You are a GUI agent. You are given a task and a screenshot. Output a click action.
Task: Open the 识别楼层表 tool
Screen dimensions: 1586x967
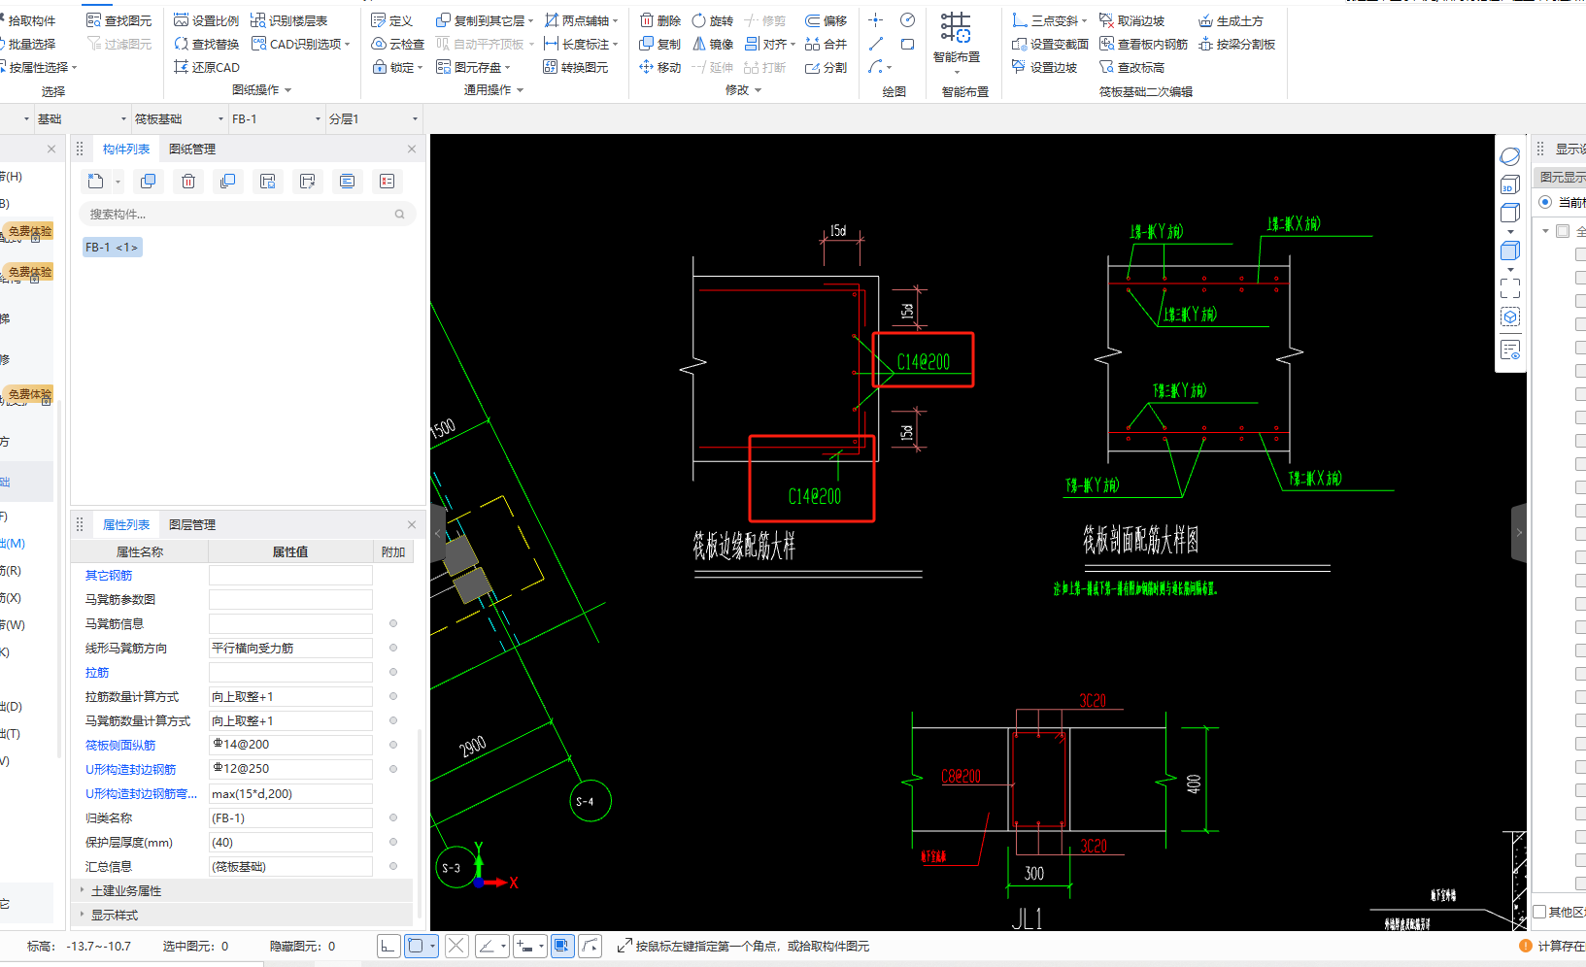288,20
